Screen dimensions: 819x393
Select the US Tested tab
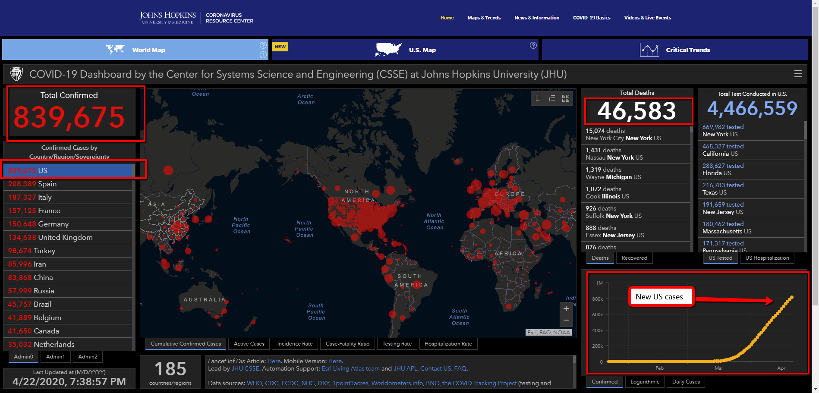(720, 258)
